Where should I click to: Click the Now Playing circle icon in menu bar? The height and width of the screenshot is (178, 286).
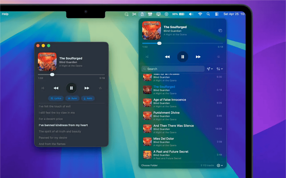point(166,14)
